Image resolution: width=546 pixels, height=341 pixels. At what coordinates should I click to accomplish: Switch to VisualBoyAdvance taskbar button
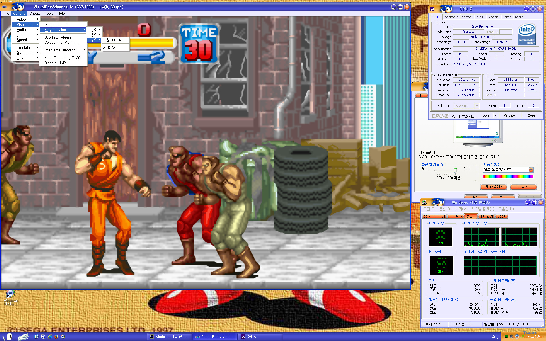[215, 337]
